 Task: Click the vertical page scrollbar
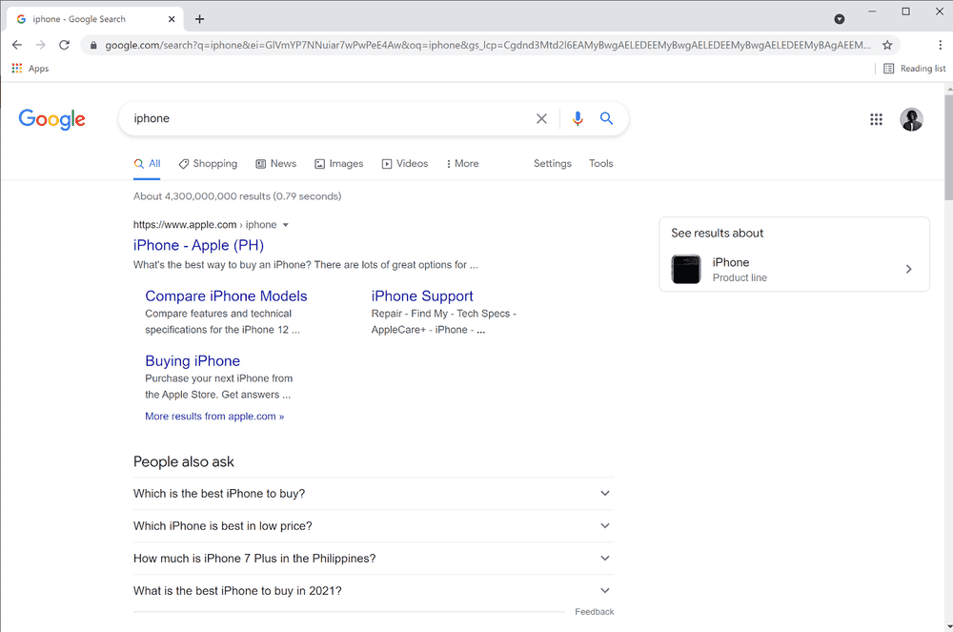949,147
